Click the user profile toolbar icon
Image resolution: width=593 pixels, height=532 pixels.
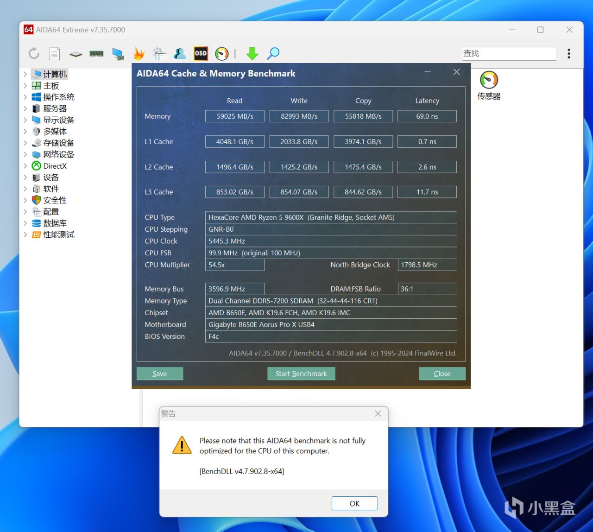coord(180,54)
